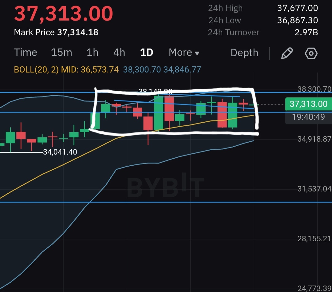The height and width of the screenshot is (292, 332).
Task: Tap the 24h Low value 36,867.30
Action: coord(297,20)
